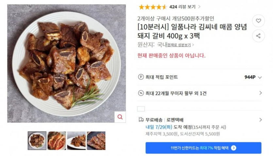Expand the free shipping details chevron
Screen dimensions: 273x156
[260, 120]
